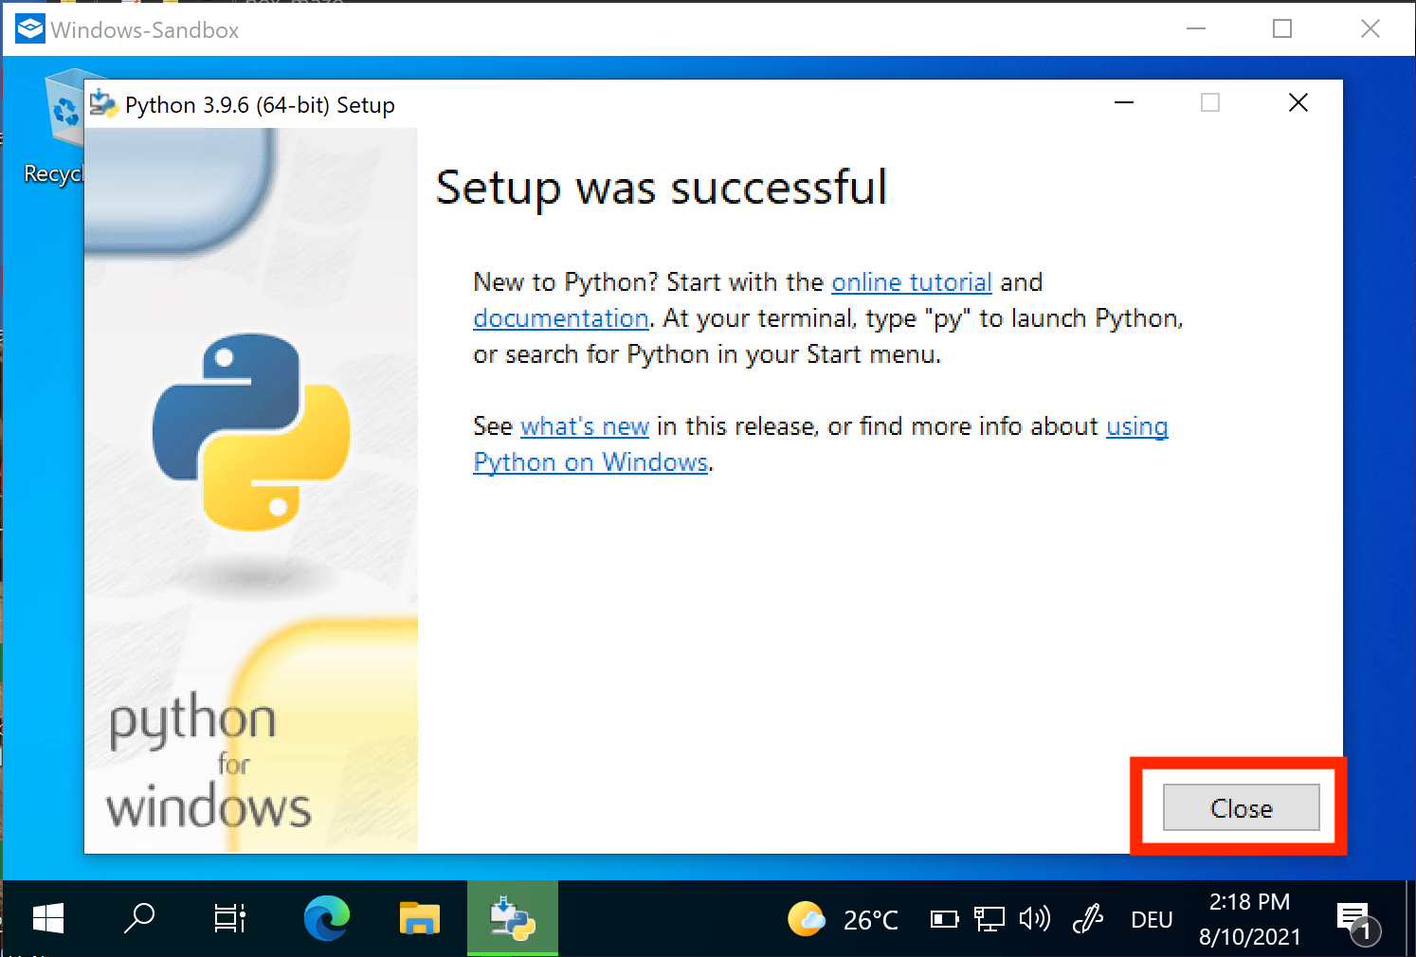Viewport: 1416px width, 957px height.
Task: Click the Show desktop strip
Action: (1409, 918)
